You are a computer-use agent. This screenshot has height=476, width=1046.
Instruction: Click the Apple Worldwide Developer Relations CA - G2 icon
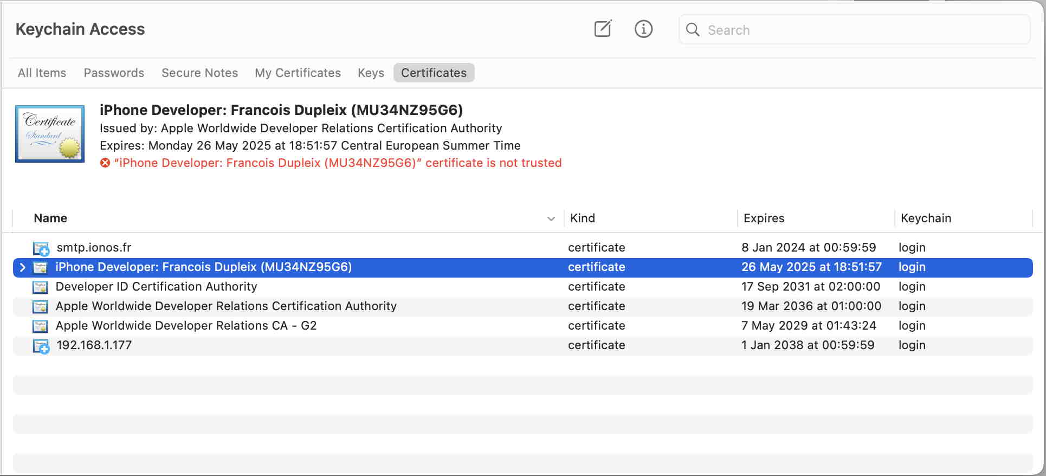pyautogui.click(x=40, y=326)
